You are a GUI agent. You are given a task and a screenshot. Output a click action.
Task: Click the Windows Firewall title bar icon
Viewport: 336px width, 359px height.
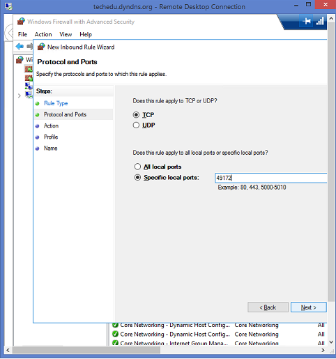pos(21,22)
